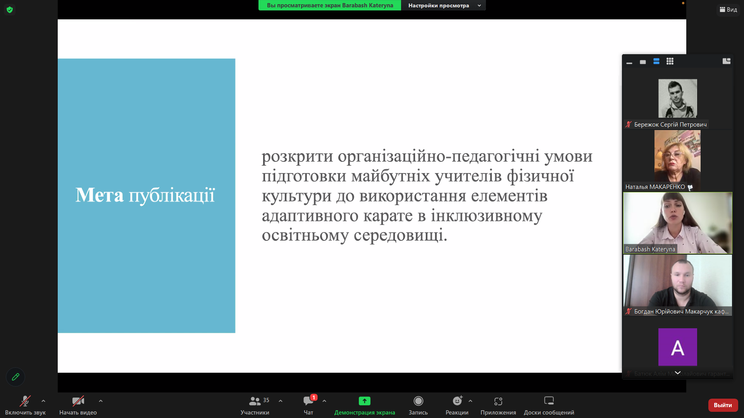Select Barabash Kateryna video thumbnail
Image resolution: width=744 pixels, height=418 pixels.
coord(677,223)
